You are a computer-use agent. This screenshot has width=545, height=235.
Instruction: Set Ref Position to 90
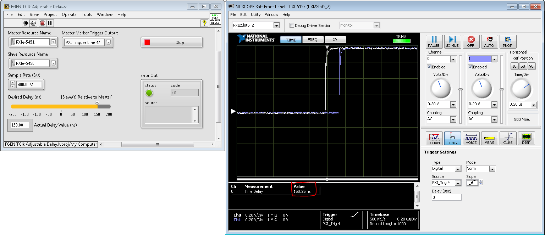532,66
